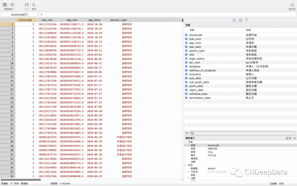
Task: Uncheck the ipc_num variable checkbox
Action: pyautogui.click(x=186, y=63)
